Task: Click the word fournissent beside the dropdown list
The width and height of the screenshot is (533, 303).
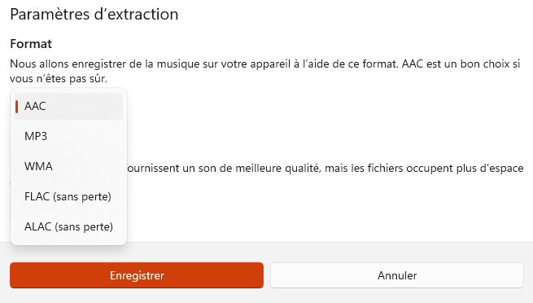Action: pos(152,169)
